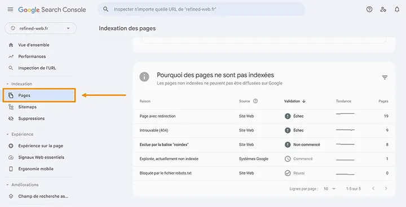This screenshot has height=207, width=406.
Task: Go to Vue d'ensemble
Action: point(34,45)
